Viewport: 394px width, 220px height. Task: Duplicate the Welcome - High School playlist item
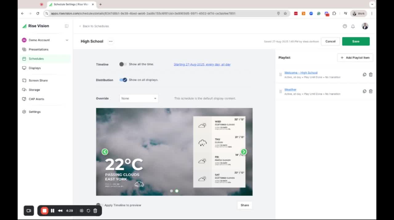point(364,75)
